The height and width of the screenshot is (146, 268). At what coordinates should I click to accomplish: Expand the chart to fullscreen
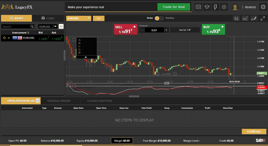pyautogui.click(x=263, y=19)
